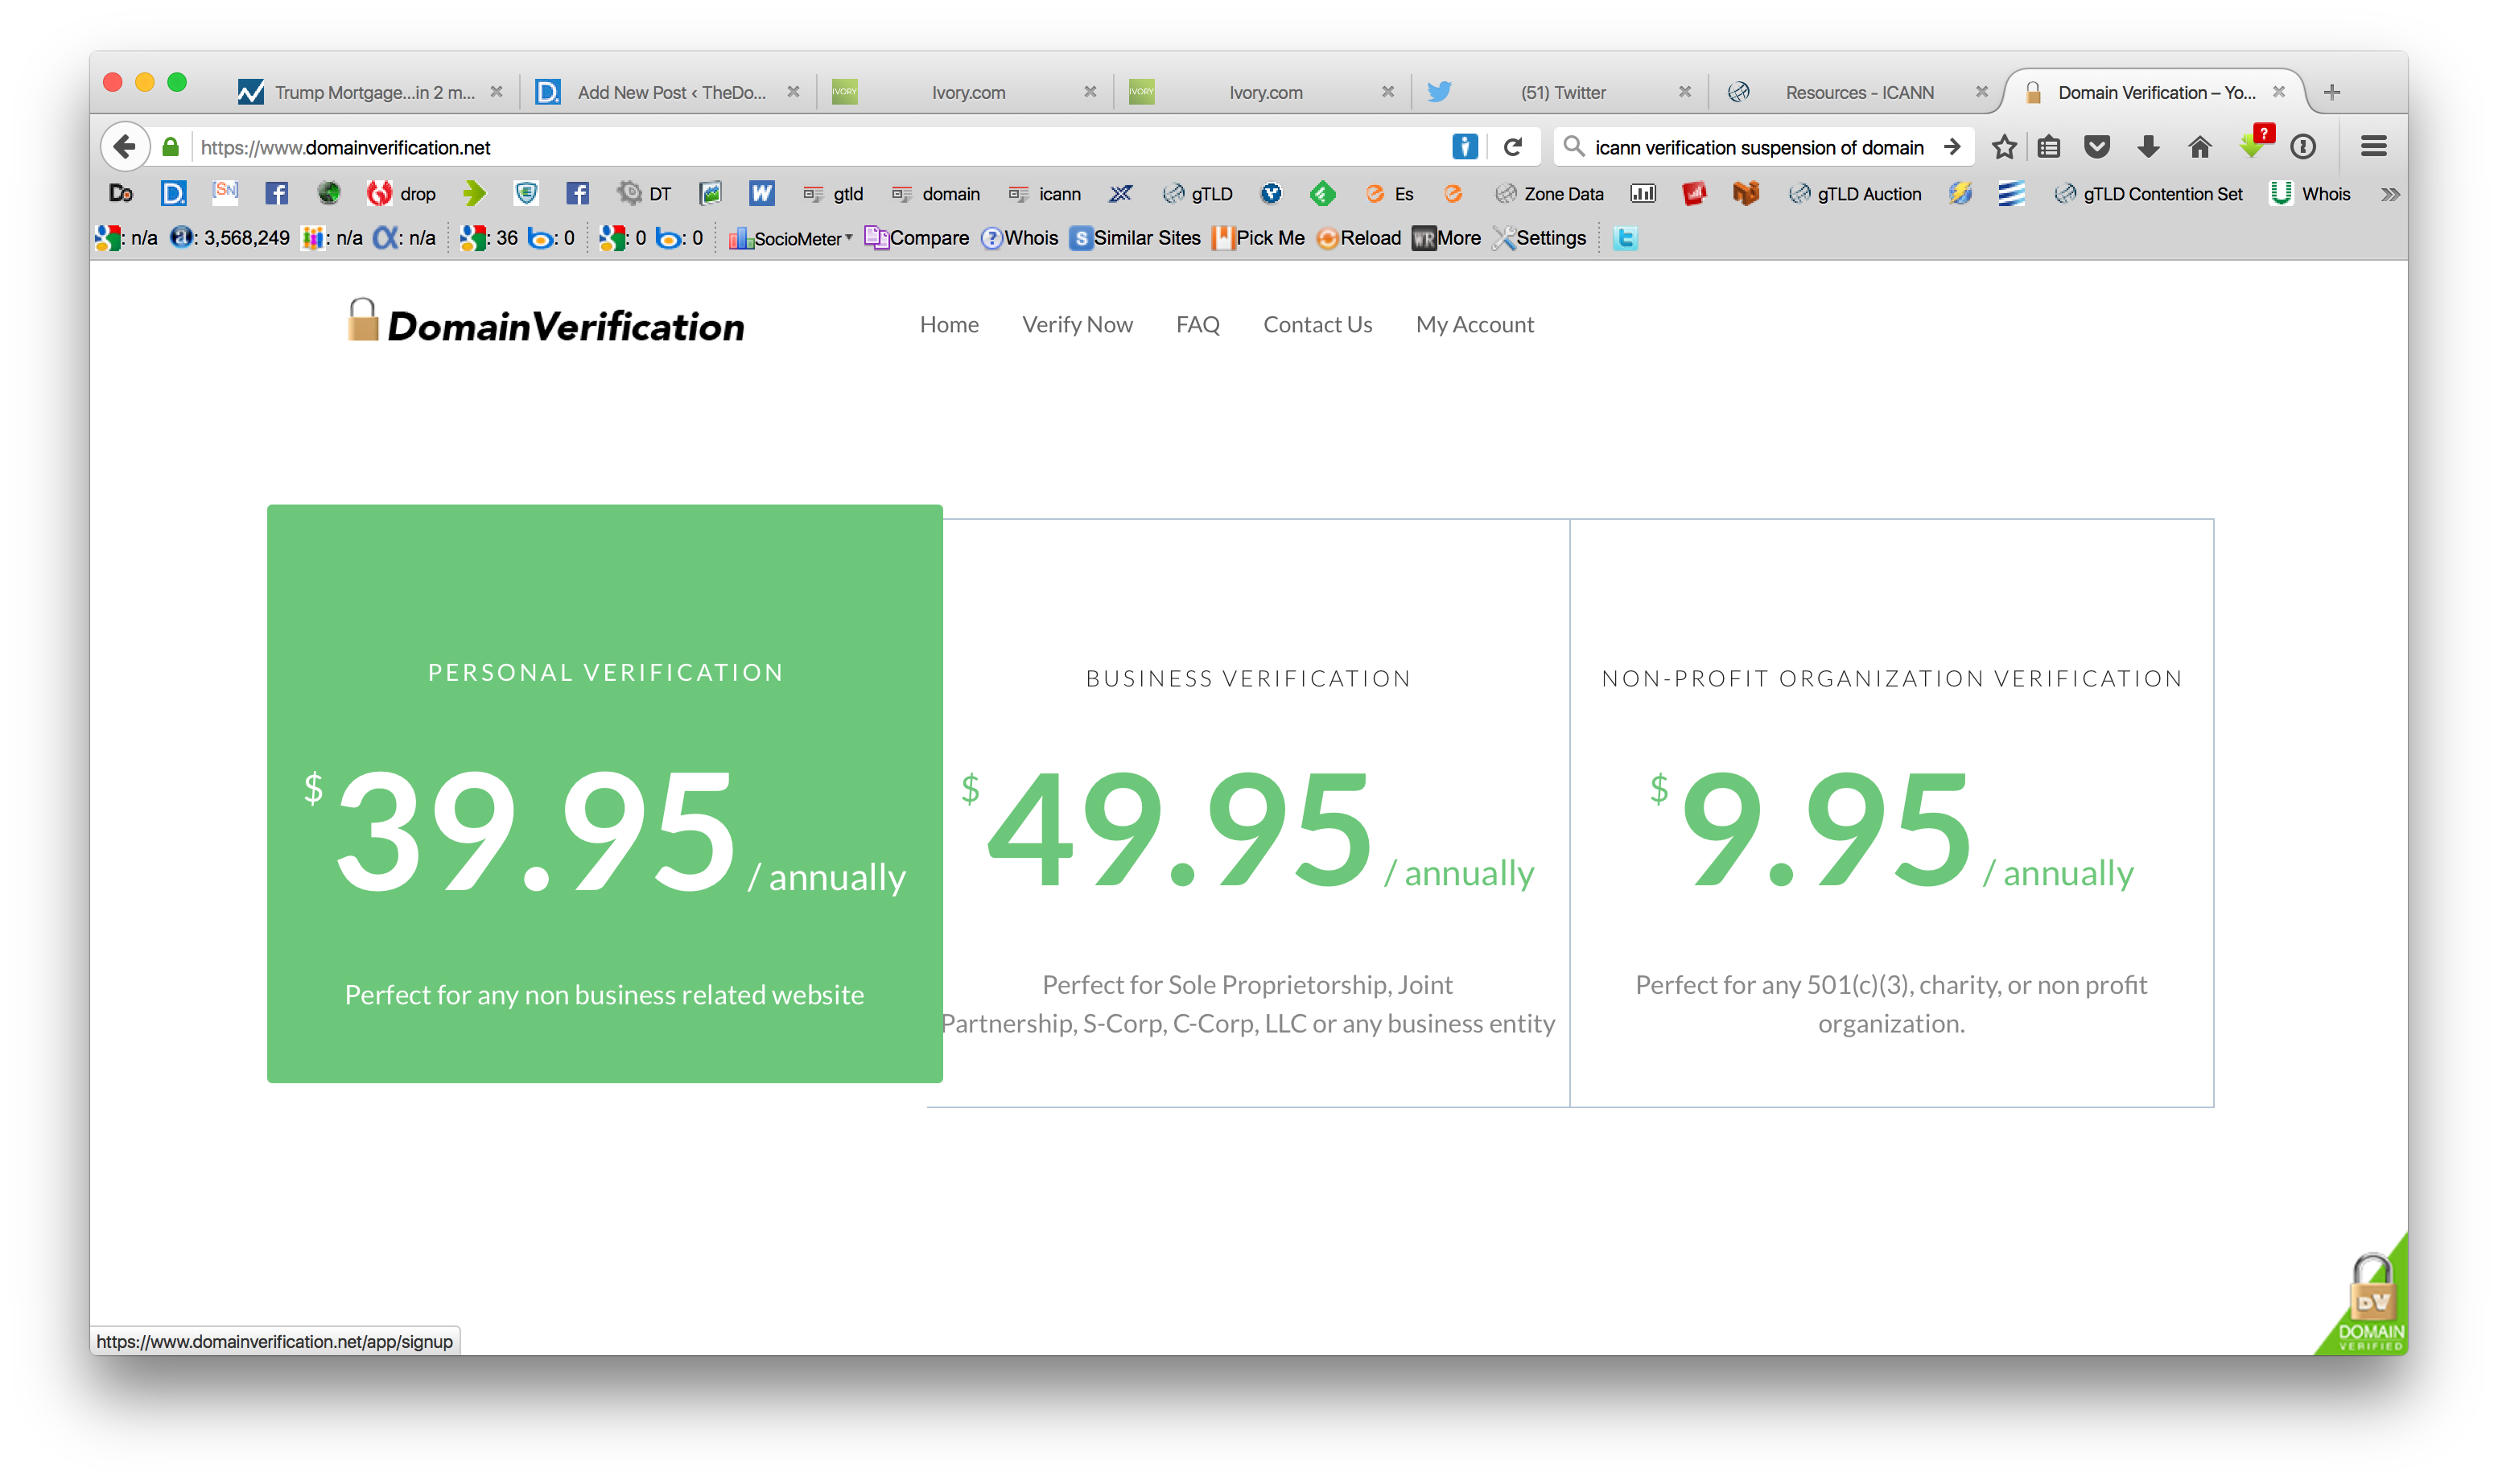Switch to the Resources - ICANN tab
Image resolution: width=2498 pixels, height=1484 pixels.
click(x=1858, y=92)
